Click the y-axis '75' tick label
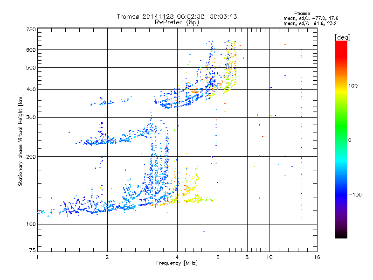 click(33, 250)
